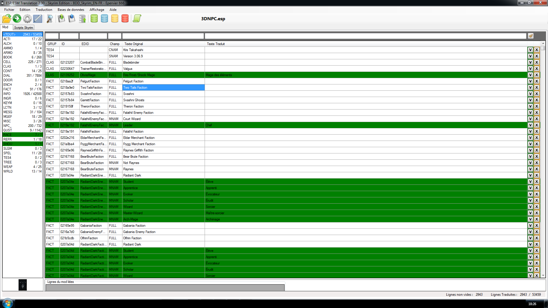Click the 'Mage des éléments' translated cell
Viewport: 548px width, 308px height.
tap(366, 75)
